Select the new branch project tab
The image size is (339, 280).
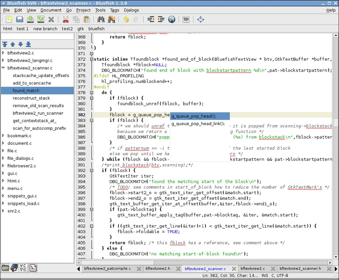coord(45,29)
